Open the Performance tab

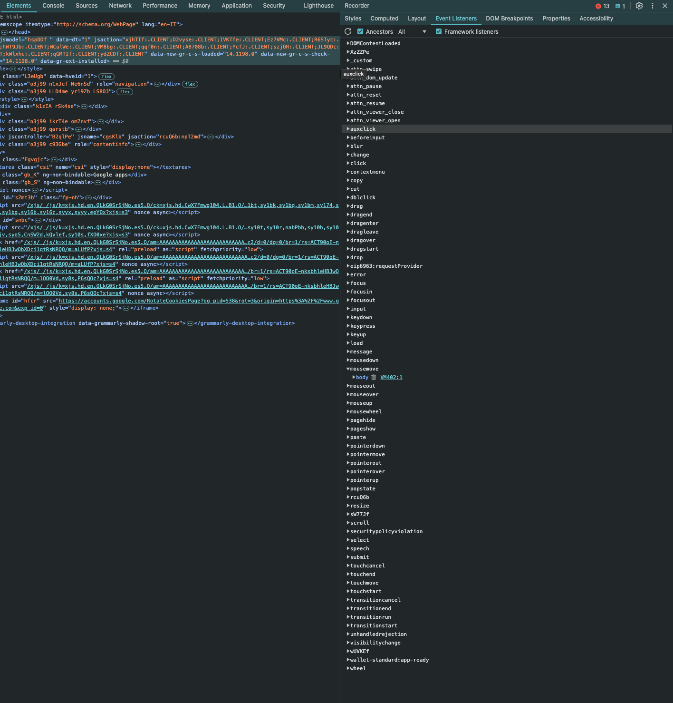(x=160, y=6)
